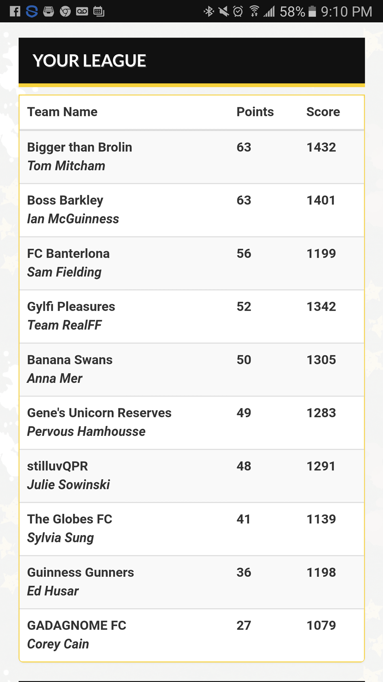The width and height of the screenshot is (383, 682).
Task: Tap the Score column header
Action: (x=323, y=112)
